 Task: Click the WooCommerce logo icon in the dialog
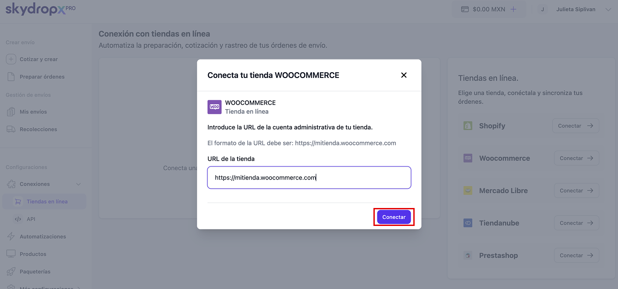pyautogui.click(x=214, y=107)
